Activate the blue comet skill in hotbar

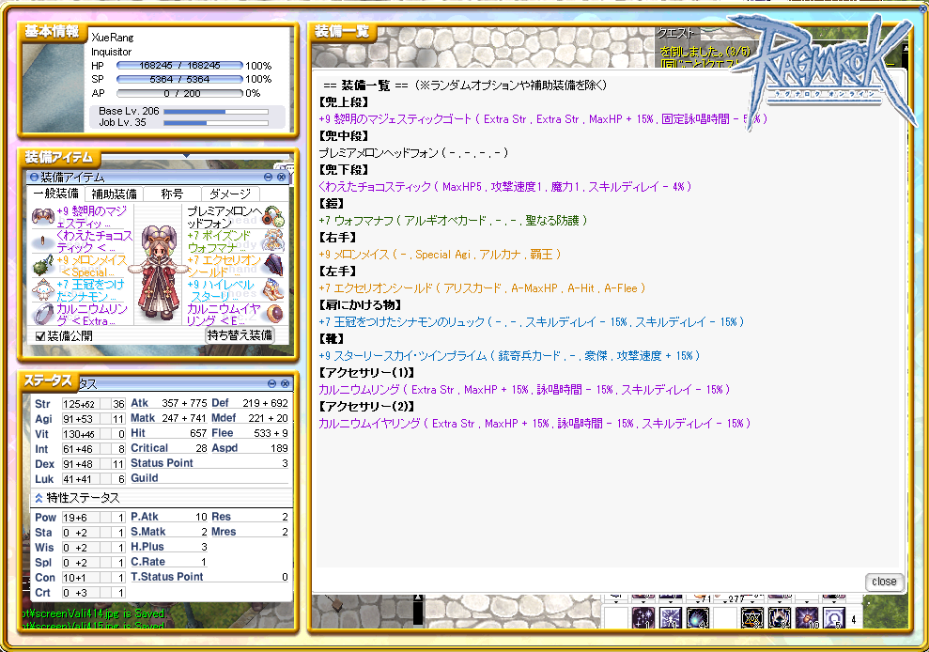tap(697, 618)
